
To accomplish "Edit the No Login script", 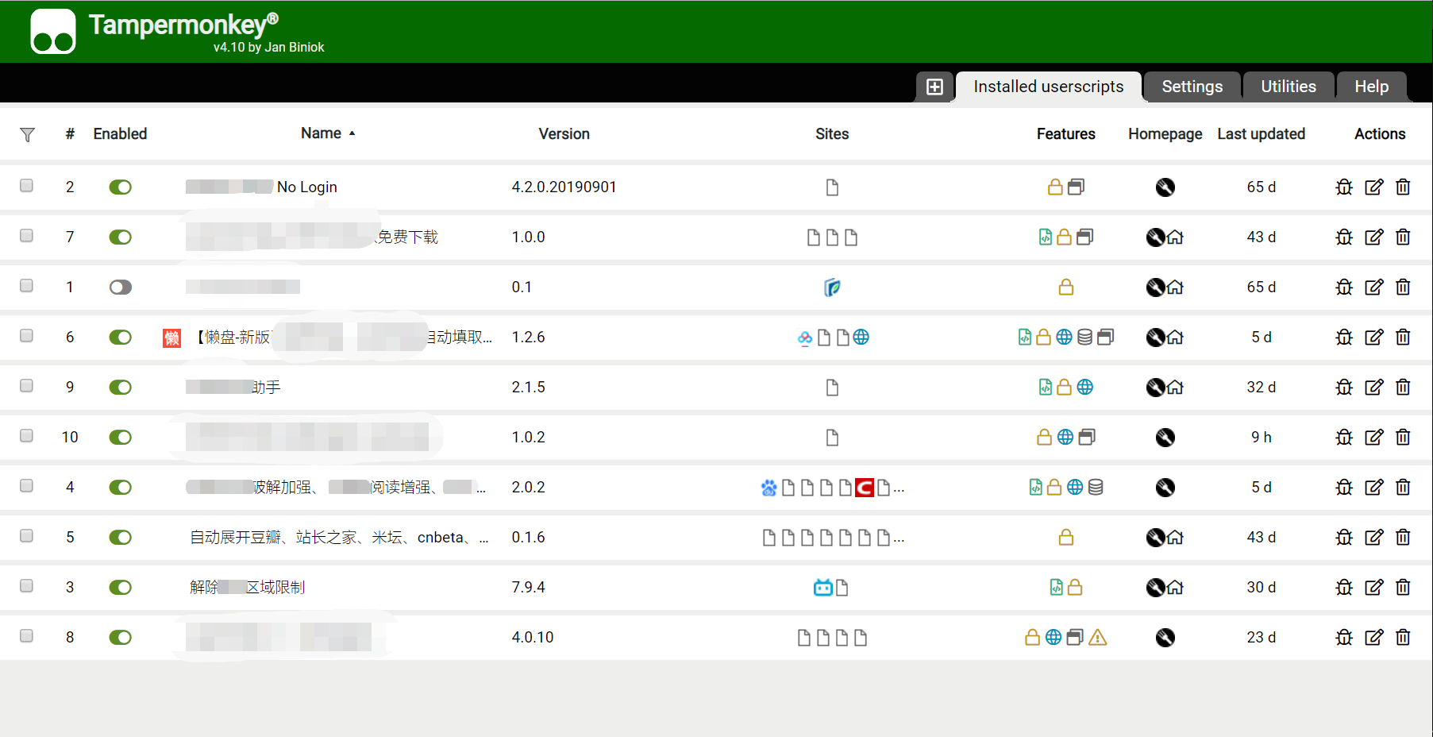I will pyautogui.click(x=1373, y=187).
